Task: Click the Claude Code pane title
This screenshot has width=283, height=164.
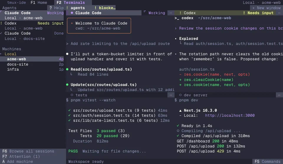Action: tap(88, 13)
